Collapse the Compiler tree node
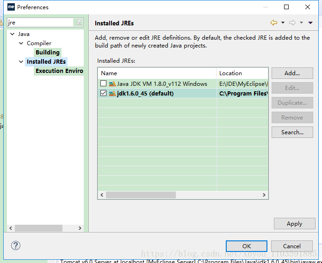Screen dimensions: 322x263 tap(21, 43)
